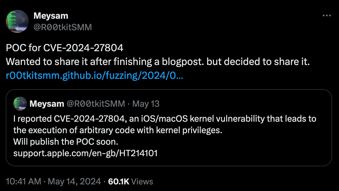Viewport: 339px width, 191px height.
Task: Click the Meysam name in quoted tweet
Action: [47, 104]
